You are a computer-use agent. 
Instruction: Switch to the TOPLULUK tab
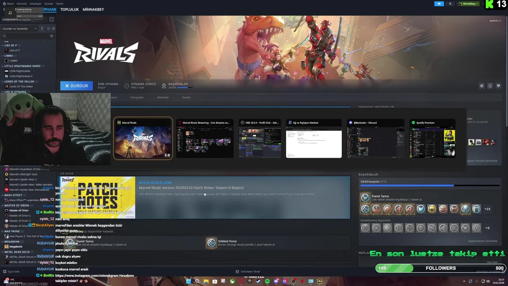click(69, 10)
